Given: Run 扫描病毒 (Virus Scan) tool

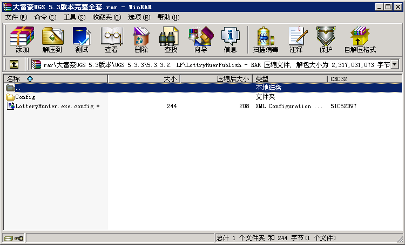Looking at the screenshot, I should [x=265, y=39].
